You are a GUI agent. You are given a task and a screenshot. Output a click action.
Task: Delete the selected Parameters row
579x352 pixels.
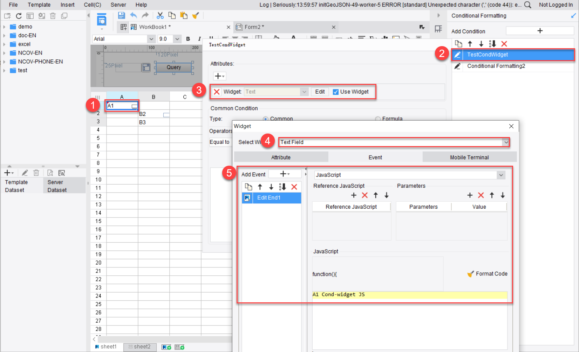click(x=481, y=195)
